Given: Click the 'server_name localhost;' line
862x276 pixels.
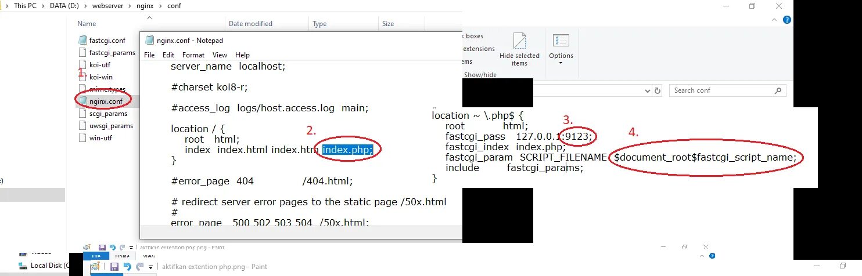Looking at the screenshot, I should [228, 67].
